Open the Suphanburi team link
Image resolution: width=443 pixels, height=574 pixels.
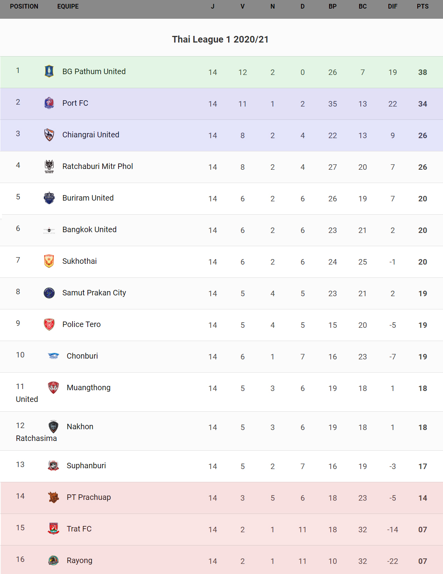(x=86, y=466)
